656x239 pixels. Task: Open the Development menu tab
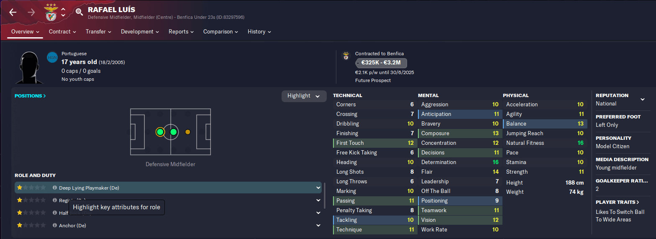140,31
